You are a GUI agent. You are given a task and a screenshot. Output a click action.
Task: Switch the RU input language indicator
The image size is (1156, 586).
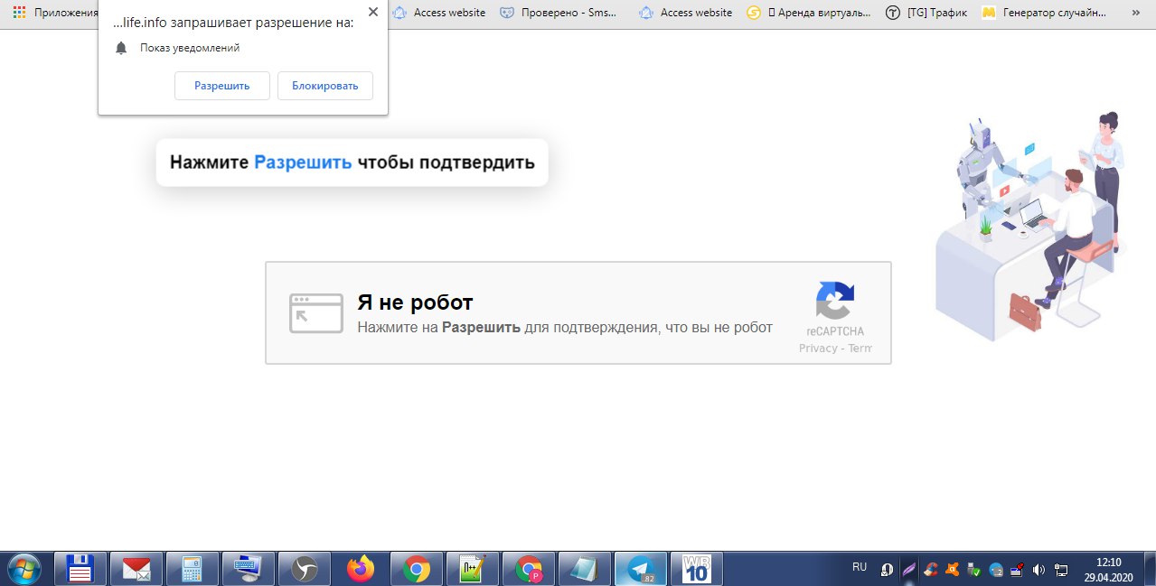860,567
